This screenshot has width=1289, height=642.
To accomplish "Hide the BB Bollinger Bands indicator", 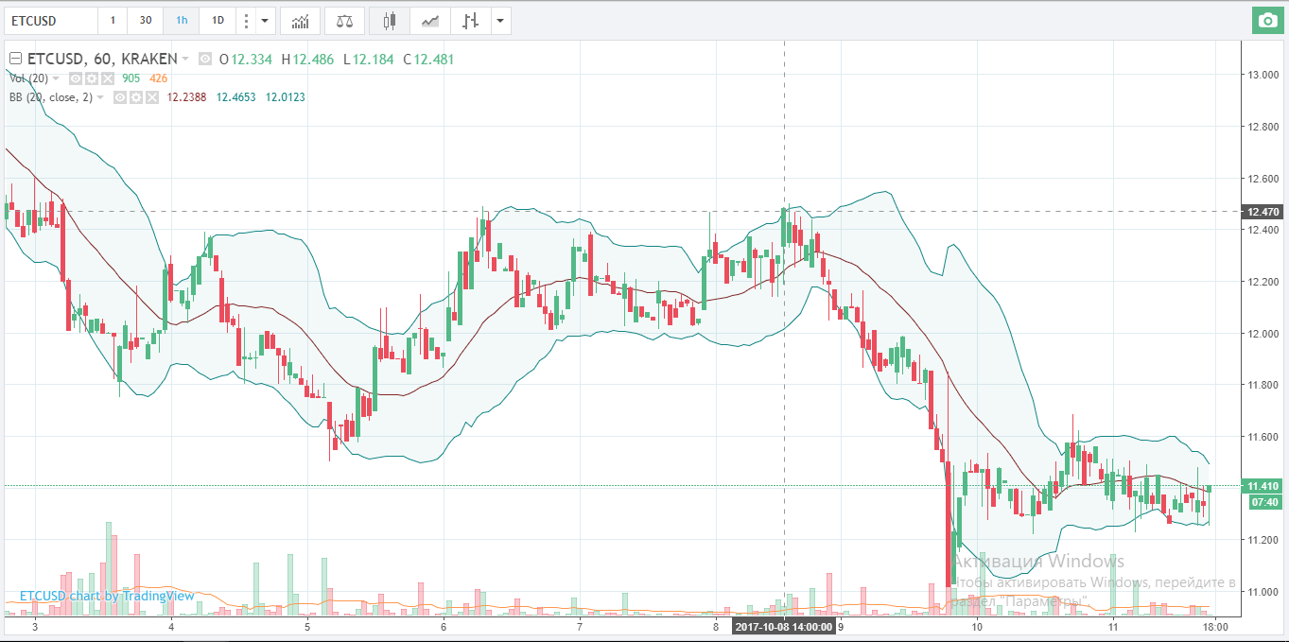I will [x=120, y=97].
